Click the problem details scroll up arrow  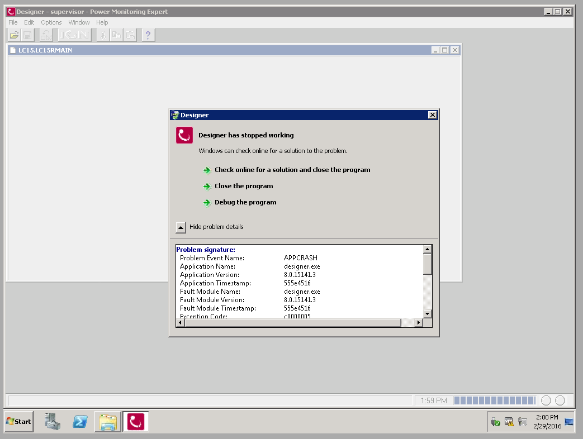click(427, 249)
